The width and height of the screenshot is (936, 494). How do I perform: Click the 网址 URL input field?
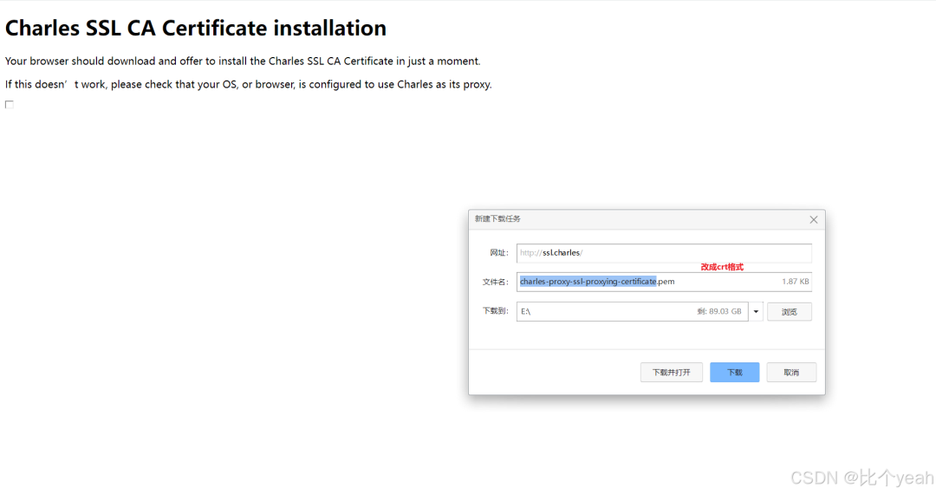click(x=664, y=253)
